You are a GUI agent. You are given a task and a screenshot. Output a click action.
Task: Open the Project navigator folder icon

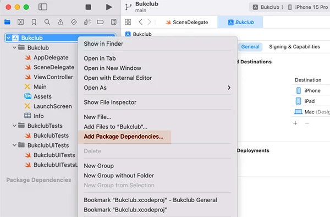point(7,22)
